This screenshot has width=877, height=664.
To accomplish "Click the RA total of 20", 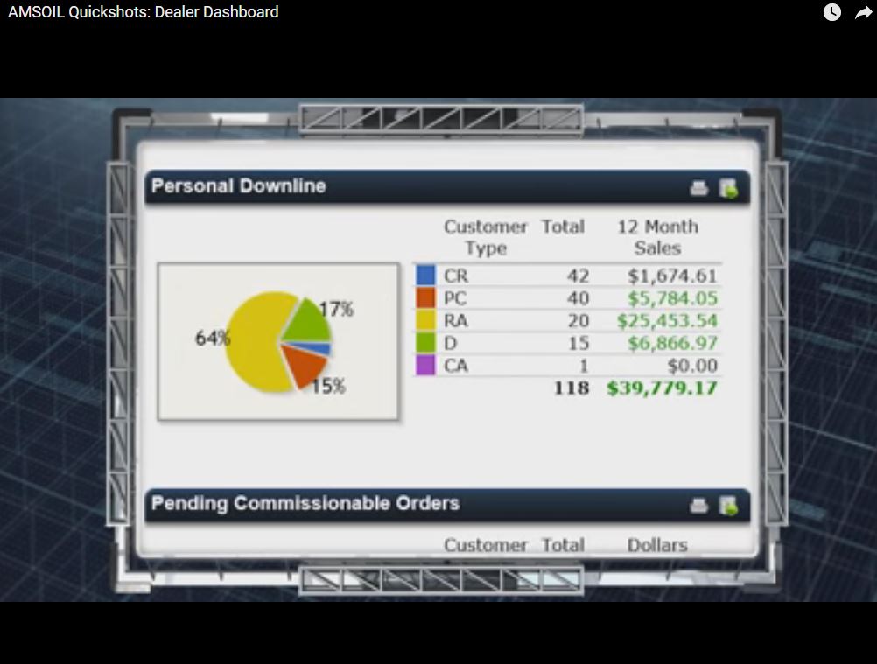I will (578, 321).
